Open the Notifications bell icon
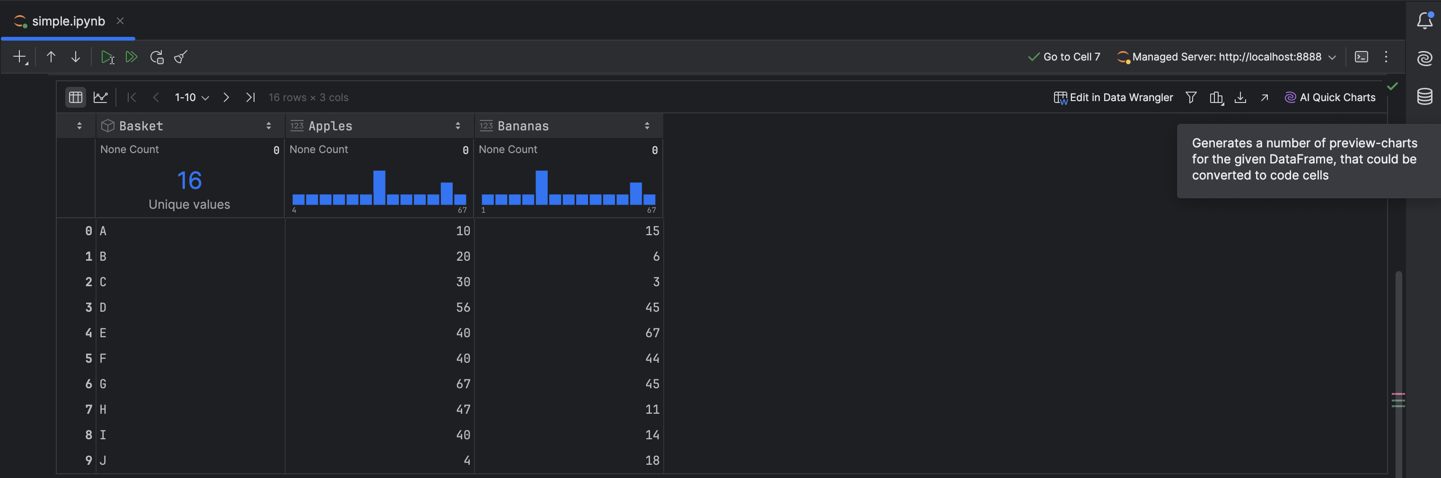The image size is (1441, 478). [1424, 21]
